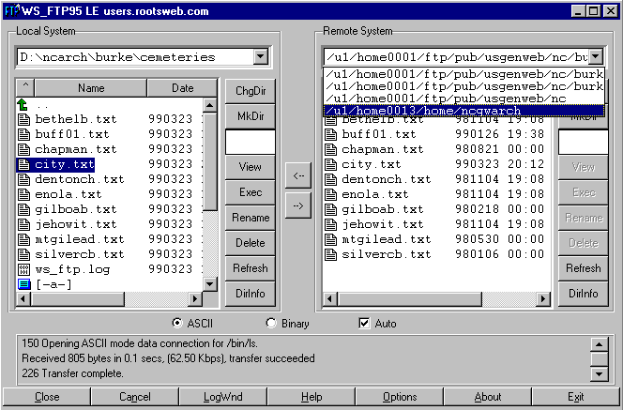Viewport: 623px width, 410px height.
Task: Open the local directory path dropdown
Action: [x=261, y=57]
